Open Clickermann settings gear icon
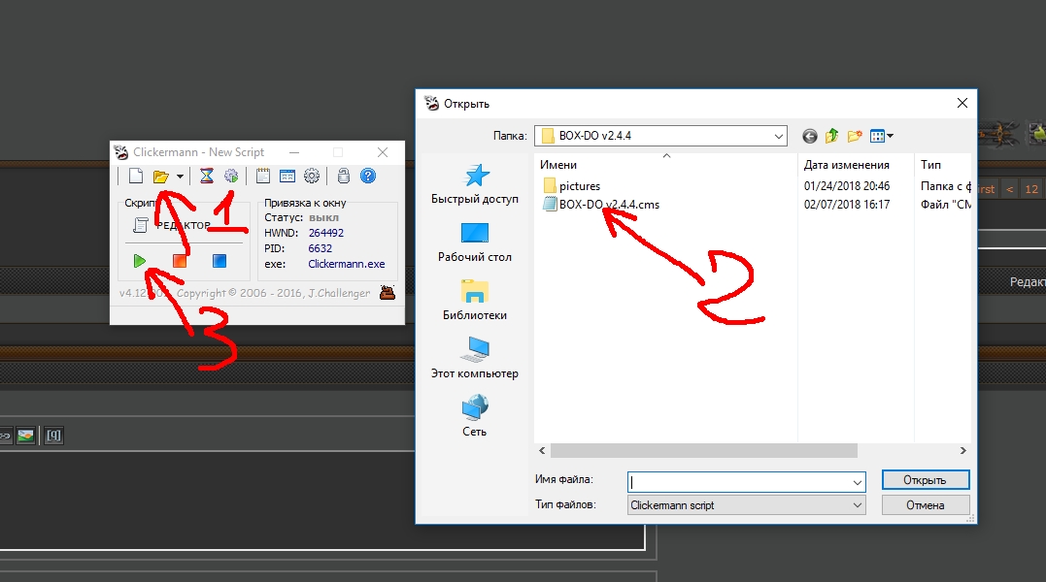The width and height of the screenshot is (1046, 582). 312,177
